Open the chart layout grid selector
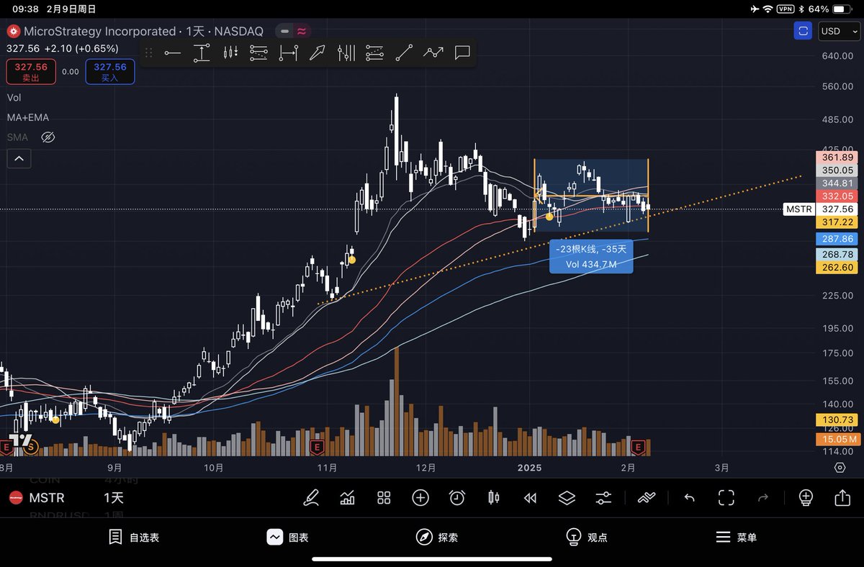The image size is (864, 567). click(384, 498)
